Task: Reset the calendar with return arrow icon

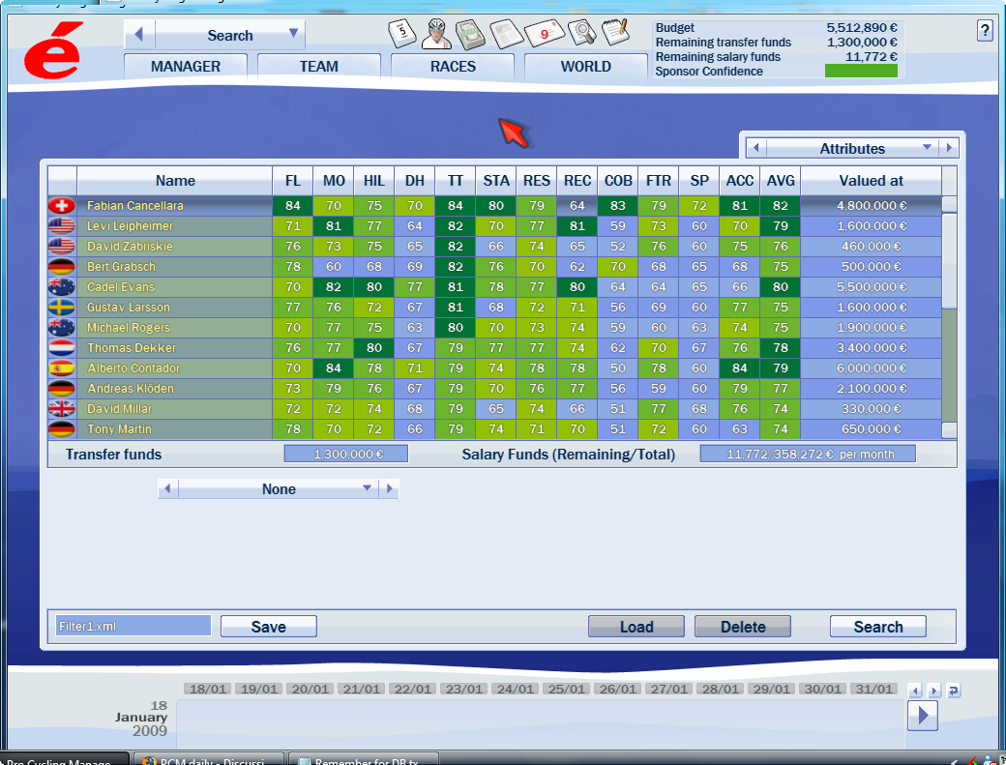Action: [x=954, y=691]
